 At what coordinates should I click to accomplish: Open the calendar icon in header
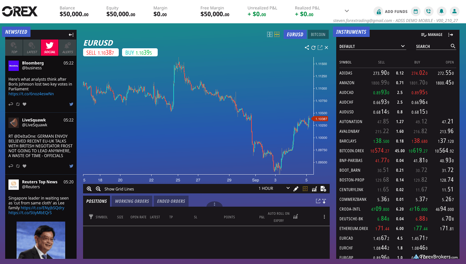click(415, 11)
